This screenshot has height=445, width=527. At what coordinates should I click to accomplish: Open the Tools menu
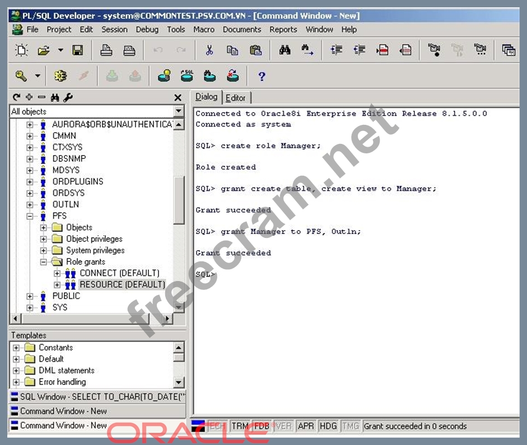[176, 30]
